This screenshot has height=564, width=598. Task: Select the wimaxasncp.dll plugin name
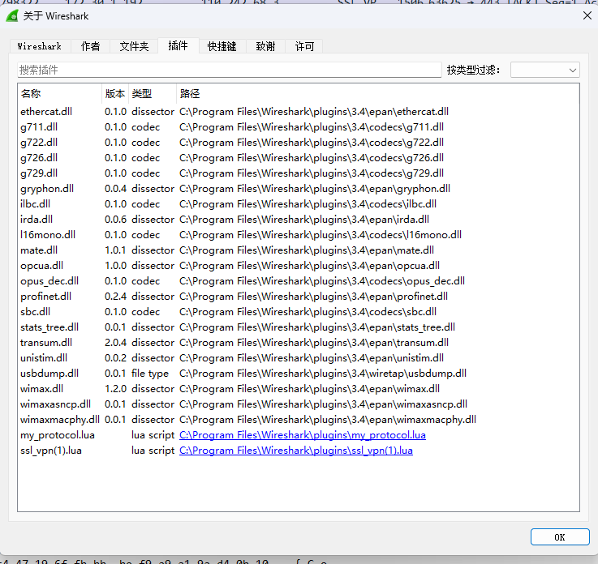pyautogui.click(x=55, y=404)
